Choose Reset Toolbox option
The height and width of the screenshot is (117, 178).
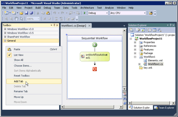pyautogui.click(x=22, y=76)
